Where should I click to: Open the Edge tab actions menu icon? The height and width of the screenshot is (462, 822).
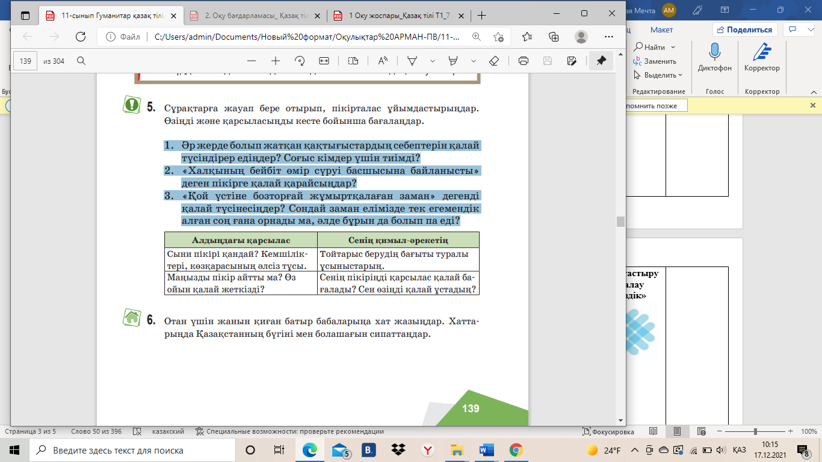pos(25,15)
